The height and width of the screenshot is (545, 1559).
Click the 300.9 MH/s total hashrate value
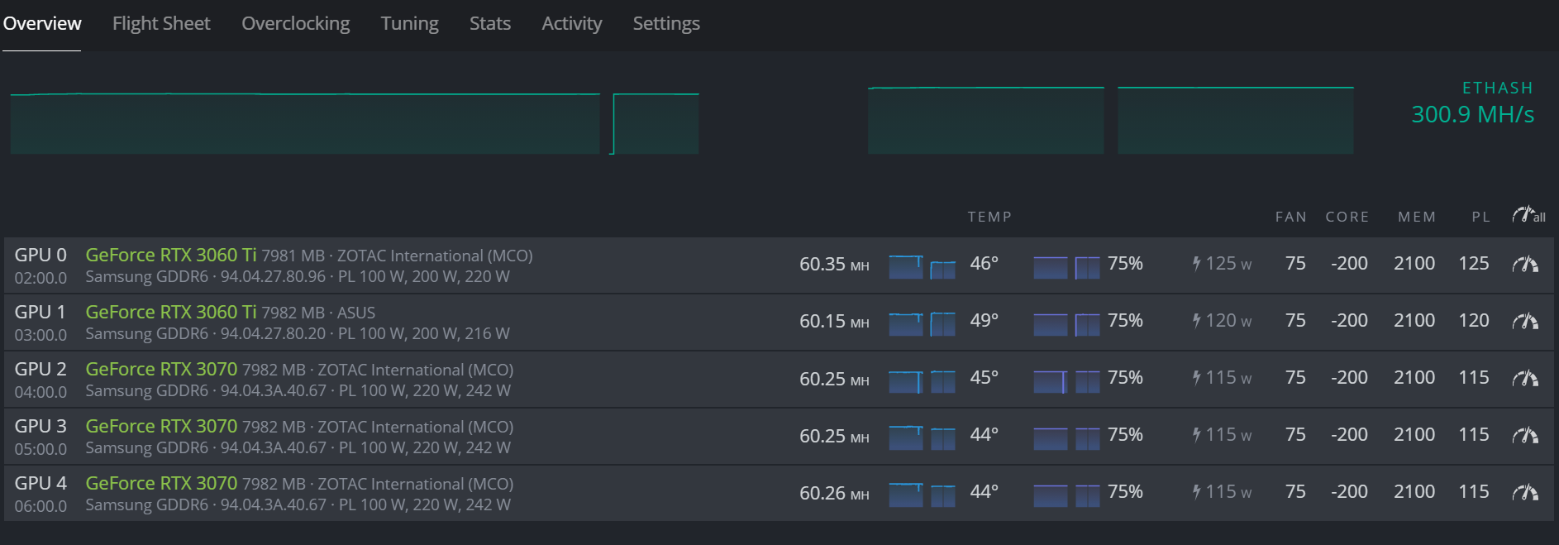[1472, 114]
